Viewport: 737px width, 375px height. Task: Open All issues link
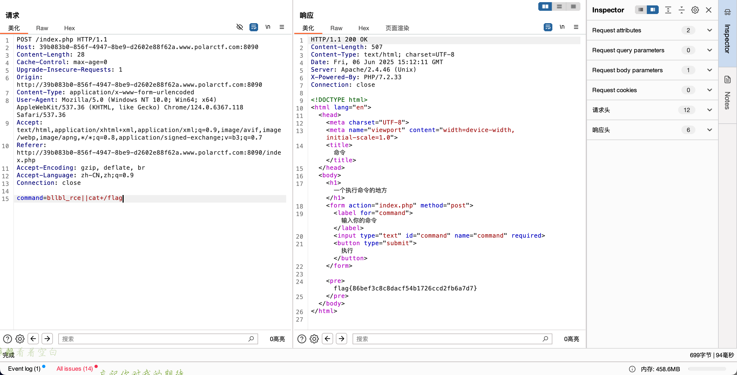(75, 369)
